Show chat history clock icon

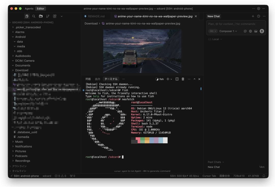(258, 16)
